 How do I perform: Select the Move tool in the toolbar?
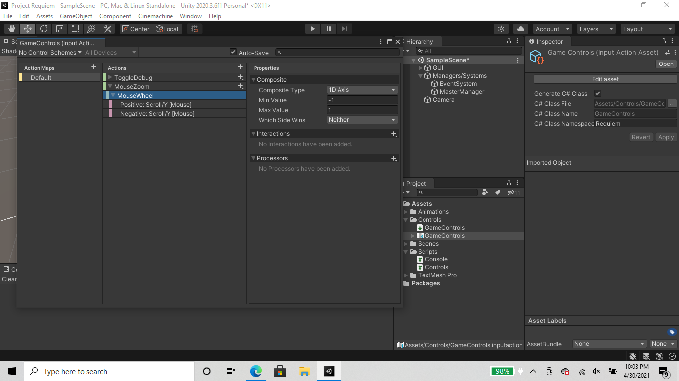pyautogui.click(x=27, y=28)
